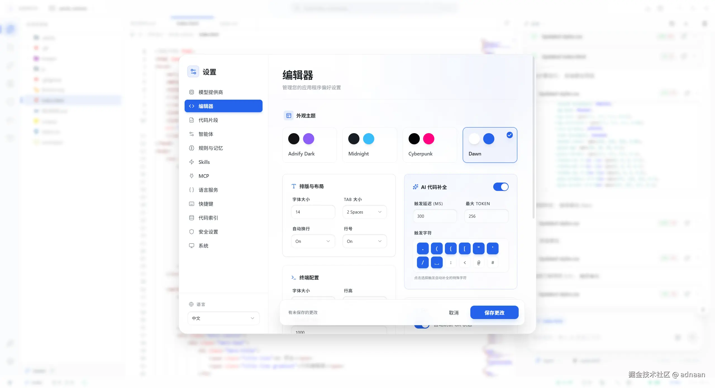Click the lightning icon for Skills
The image size is (715, 388).
(192, 162)
